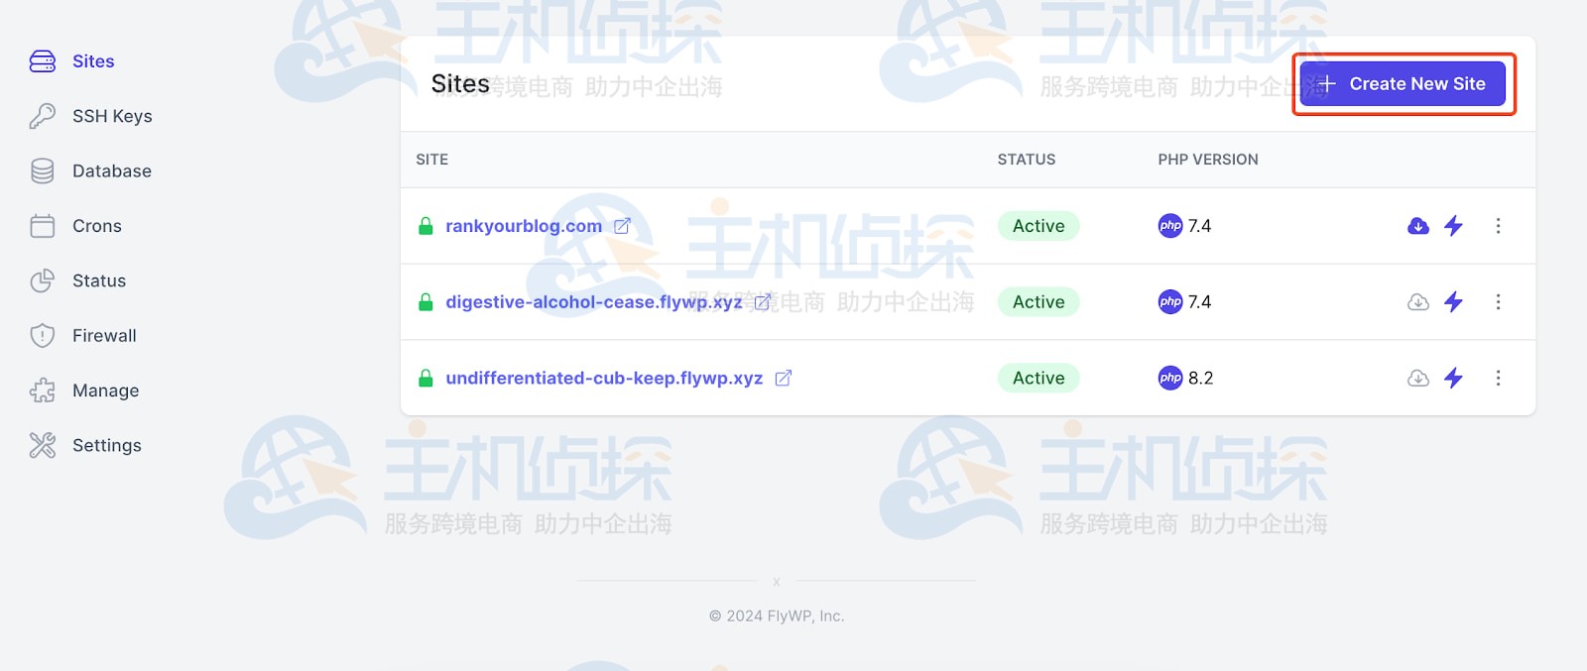The width and height of the screenshot is (1587, 671).
Task: Click the Active badge for rankyourblog.com
Action: click(x=1038, y=226)
